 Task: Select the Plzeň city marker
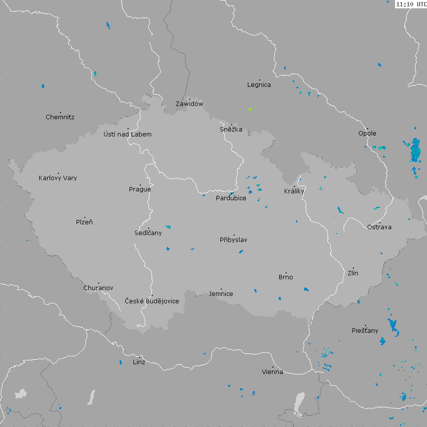coord(84,217)
